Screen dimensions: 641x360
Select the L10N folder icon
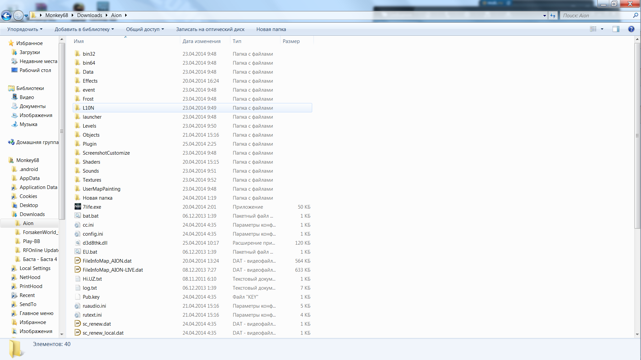point(77,108)
